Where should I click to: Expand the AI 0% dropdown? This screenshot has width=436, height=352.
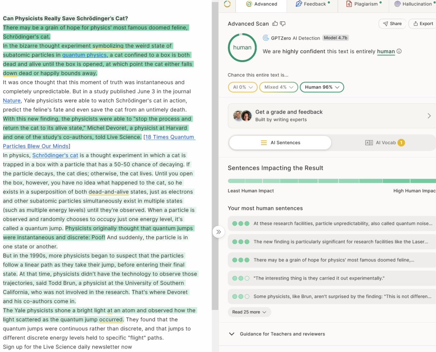(242, 87)
